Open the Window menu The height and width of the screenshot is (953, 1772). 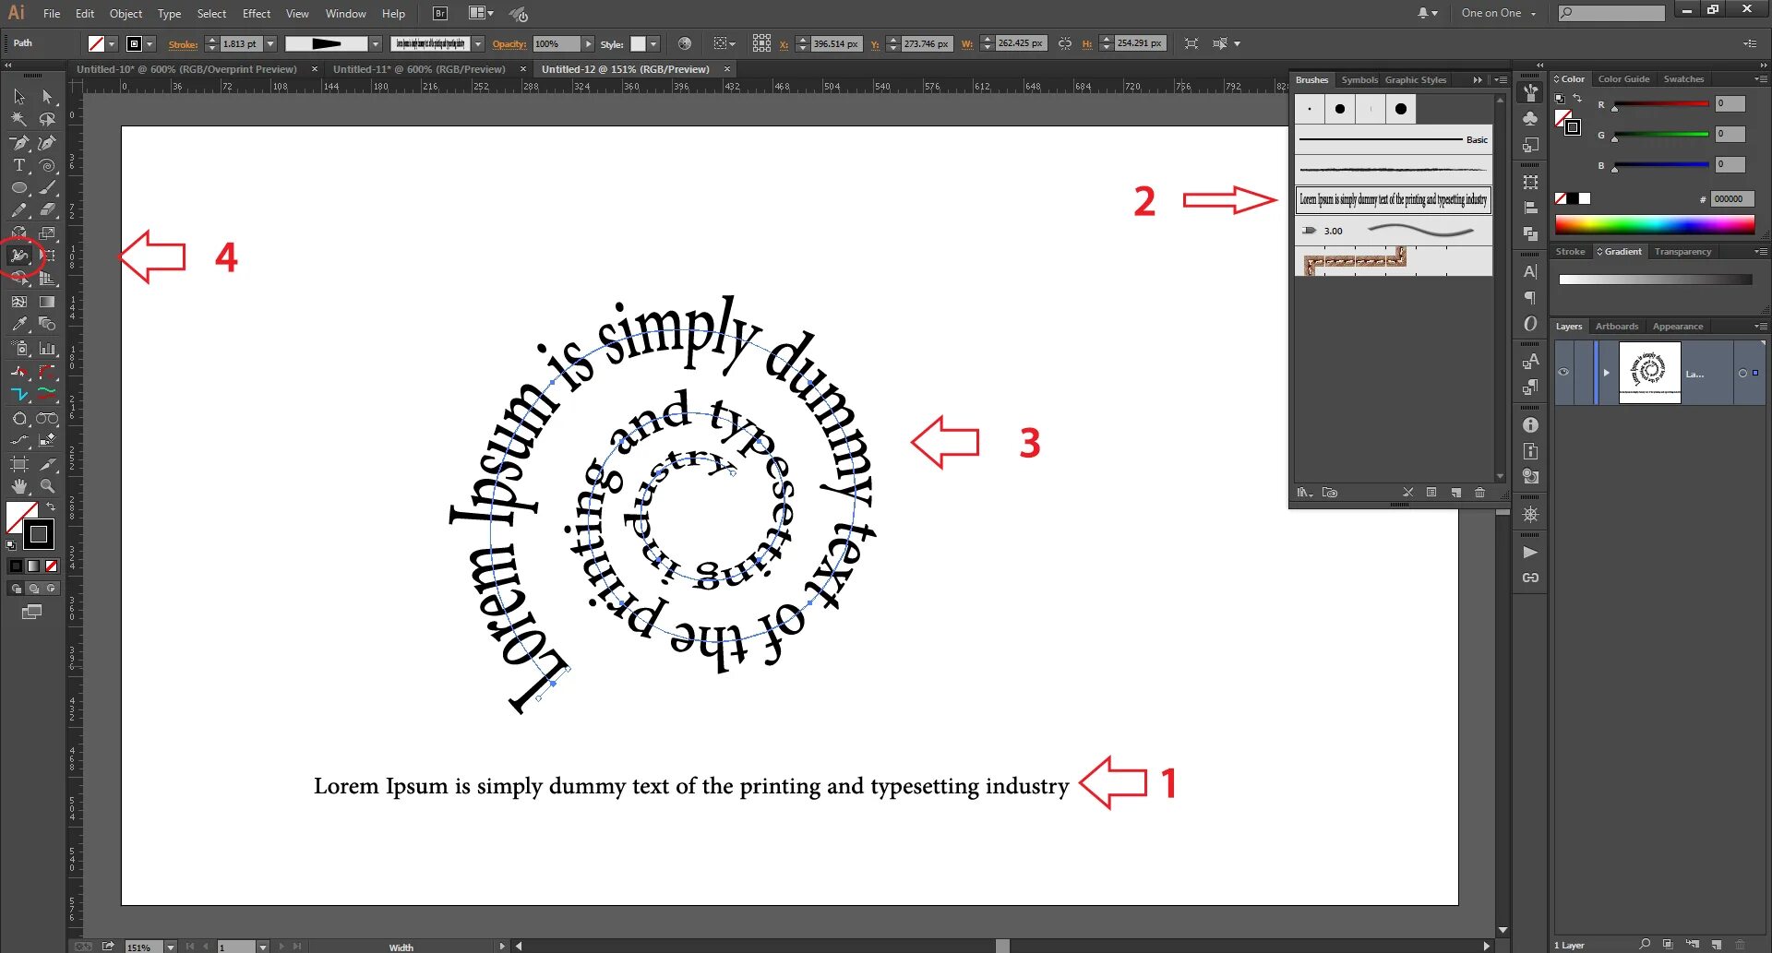pyautogui.click(x=345, y=14)
